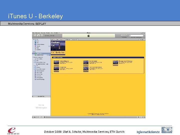Open the California Magazine thumbnail
Image resolution: width=180 pixels, height=135 pixels.
tap(56, 63)
